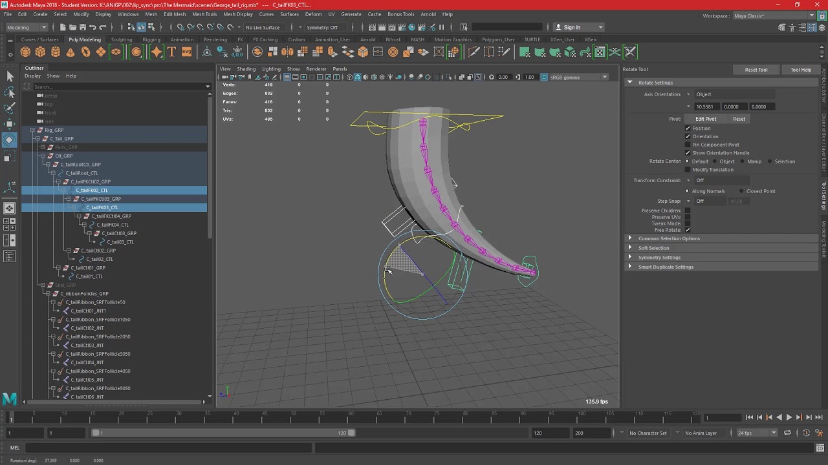828x465 pixels.
Task: Click the Redo arrow icon
Action: 103,27
